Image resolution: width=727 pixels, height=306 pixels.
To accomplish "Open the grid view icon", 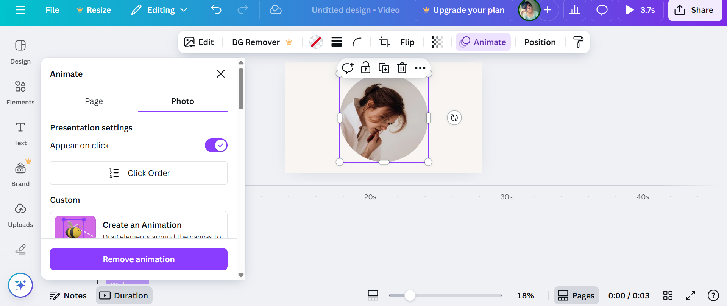I will 668,295.
